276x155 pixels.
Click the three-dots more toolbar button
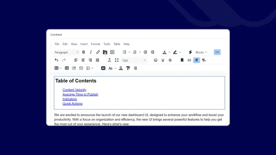click(x=217, y=52)
